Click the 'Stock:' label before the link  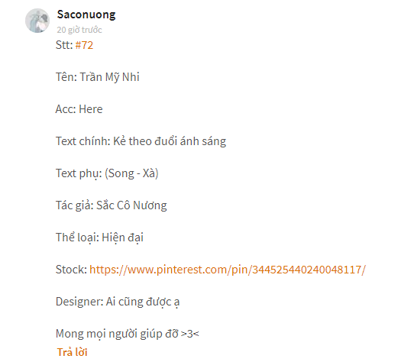pyautogui.click(x=71, y=270)
